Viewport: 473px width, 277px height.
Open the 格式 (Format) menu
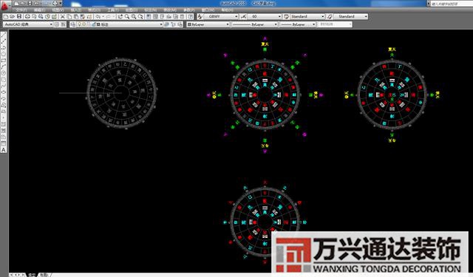(95, 10)
